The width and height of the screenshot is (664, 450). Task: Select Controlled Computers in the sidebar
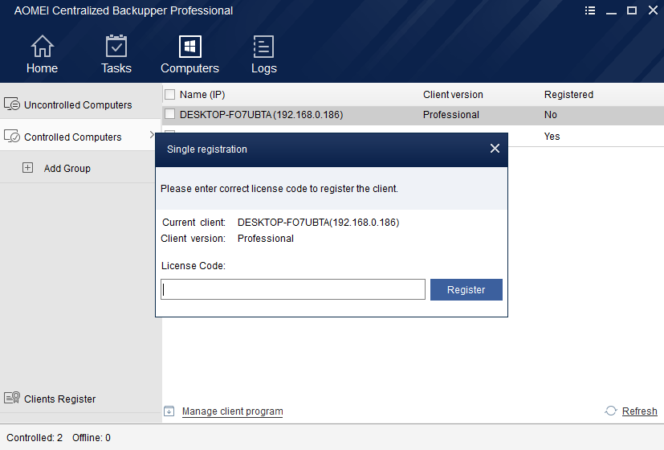click(80, 136)
